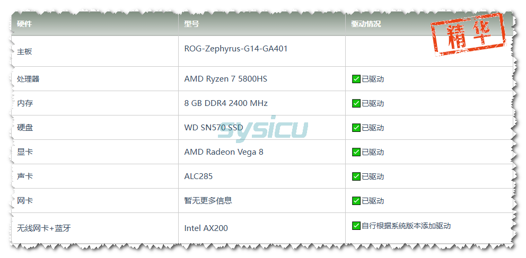The height and width of the screenshot is (258, 526).
Task: Select the AMD Ryzen 7 5800HS text
Action: (x=226, y=79)
